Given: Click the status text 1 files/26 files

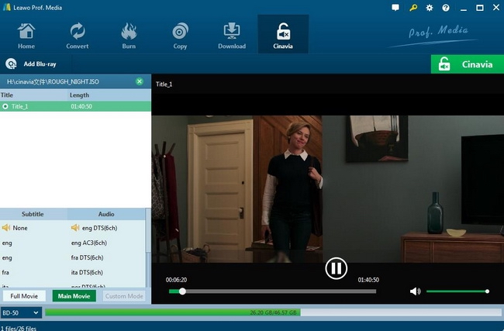Looking at the screenshot, I should (19, 328).
